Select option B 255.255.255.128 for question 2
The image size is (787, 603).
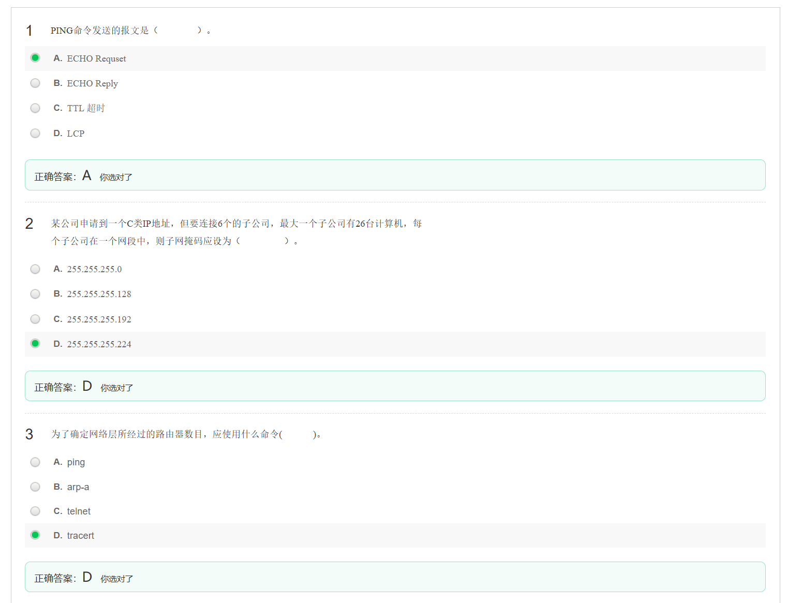pos(35,293)
